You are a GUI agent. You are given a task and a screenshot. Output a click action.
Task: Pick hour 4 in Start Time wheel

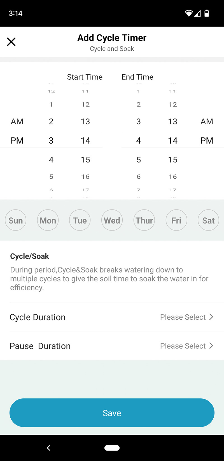[51, 160]
